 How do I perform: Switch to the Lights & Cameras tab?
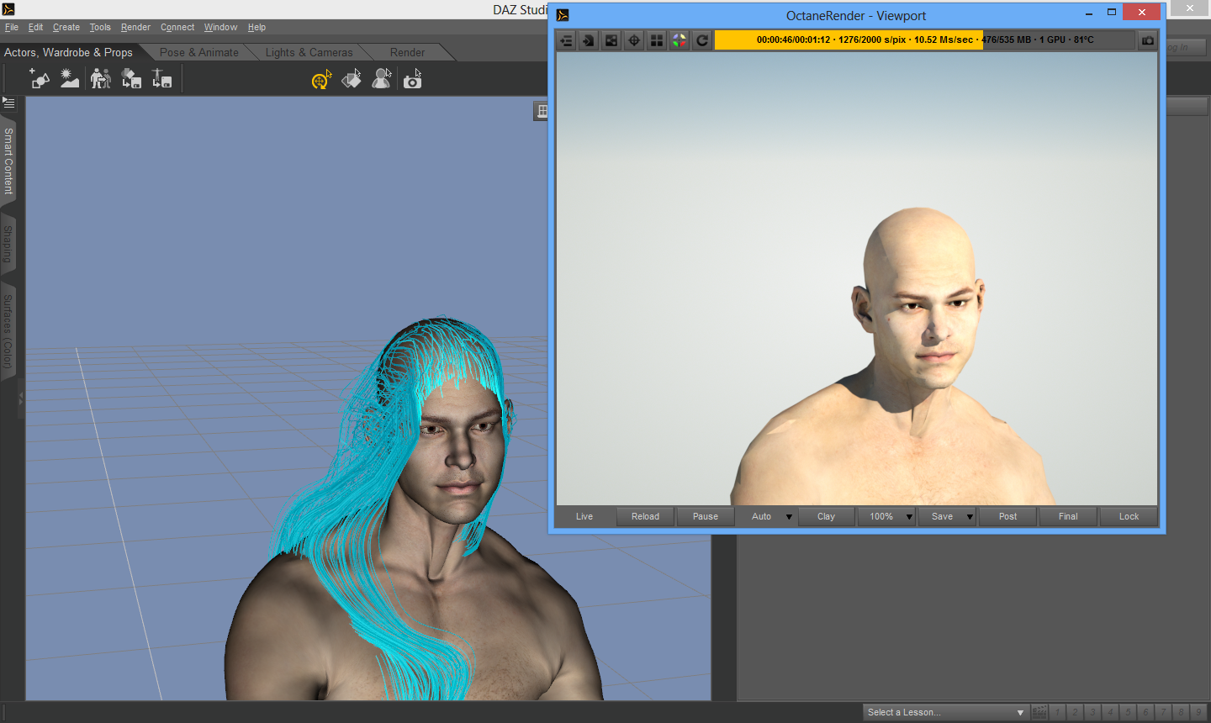click(309, 52)
